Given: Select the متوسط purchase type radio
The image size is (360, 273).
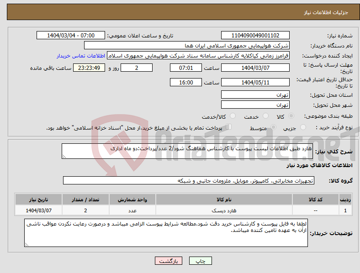Looking at the screenshot, I should 273,127.
